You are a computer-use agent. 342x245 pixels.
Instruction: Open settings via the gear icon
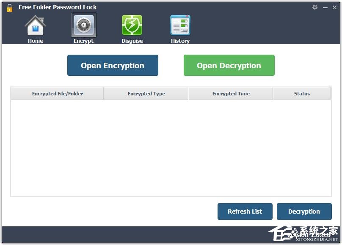click(315, 7)
